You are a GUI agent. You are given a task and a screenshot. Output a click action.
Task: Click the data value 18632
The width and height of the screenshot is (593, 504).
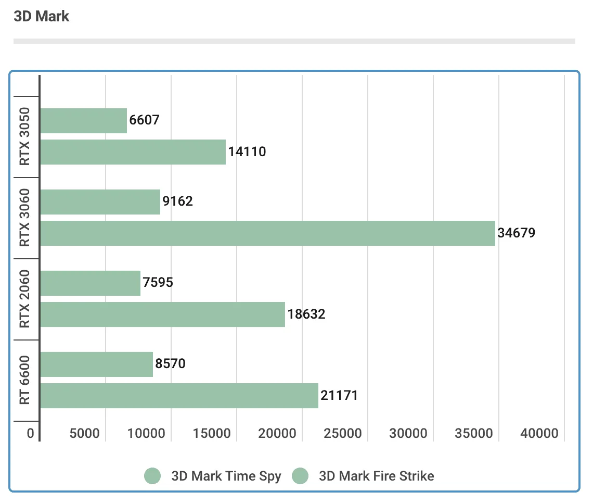[x=306, y=314]
